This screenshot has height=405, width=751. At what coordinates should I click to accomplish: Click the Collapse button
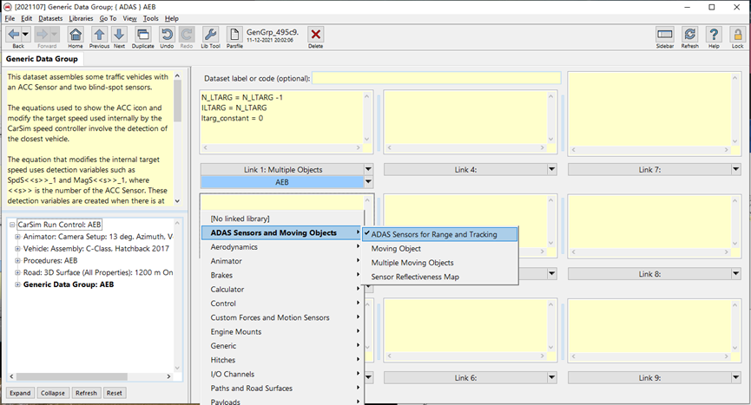[53, 393]
